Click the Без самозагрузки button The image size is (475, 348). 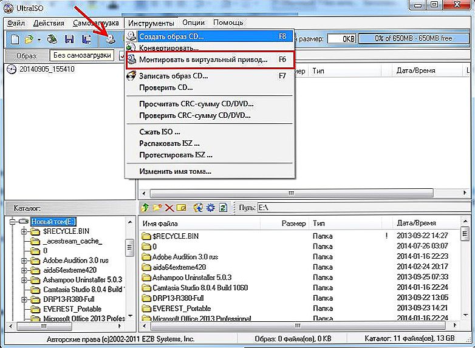click(x=82, y=55)
